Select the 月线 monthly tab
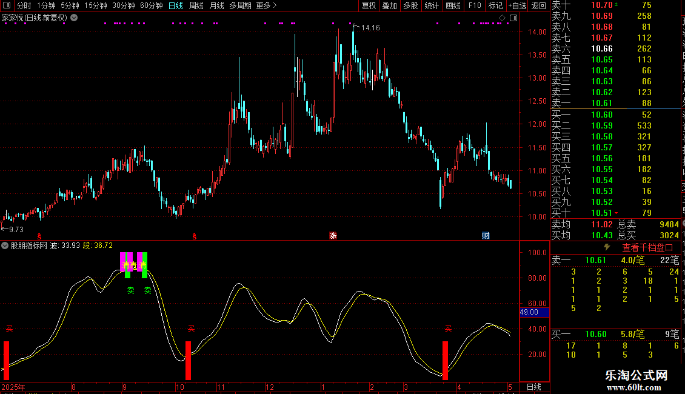The width and height of the screenshot is (685, 394). (x=216, y=5)
